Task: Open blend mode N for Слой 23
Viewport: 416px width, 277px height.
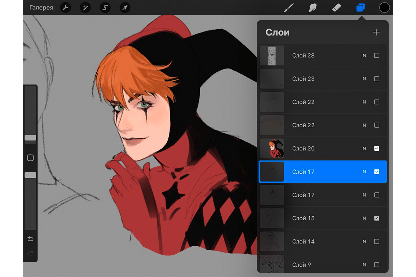Action: click(364, 79)
